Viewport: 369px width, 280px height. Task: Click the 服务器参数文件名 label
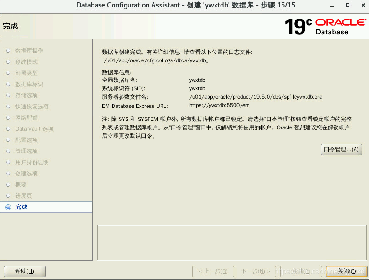(x=125, y=97)
